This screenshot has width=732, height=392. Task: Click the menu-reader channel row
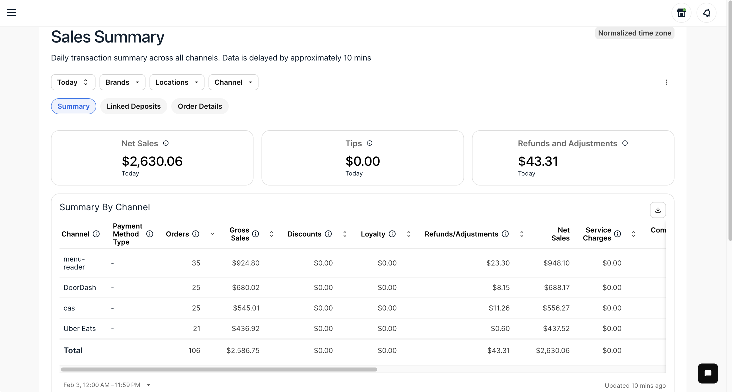(362, 263)
